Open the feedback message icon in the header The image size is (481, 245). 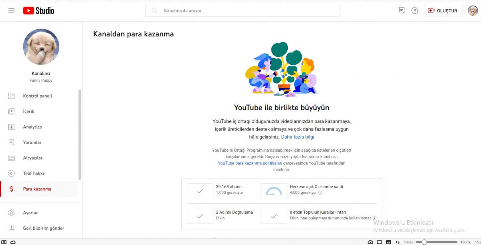coord(402,10)
